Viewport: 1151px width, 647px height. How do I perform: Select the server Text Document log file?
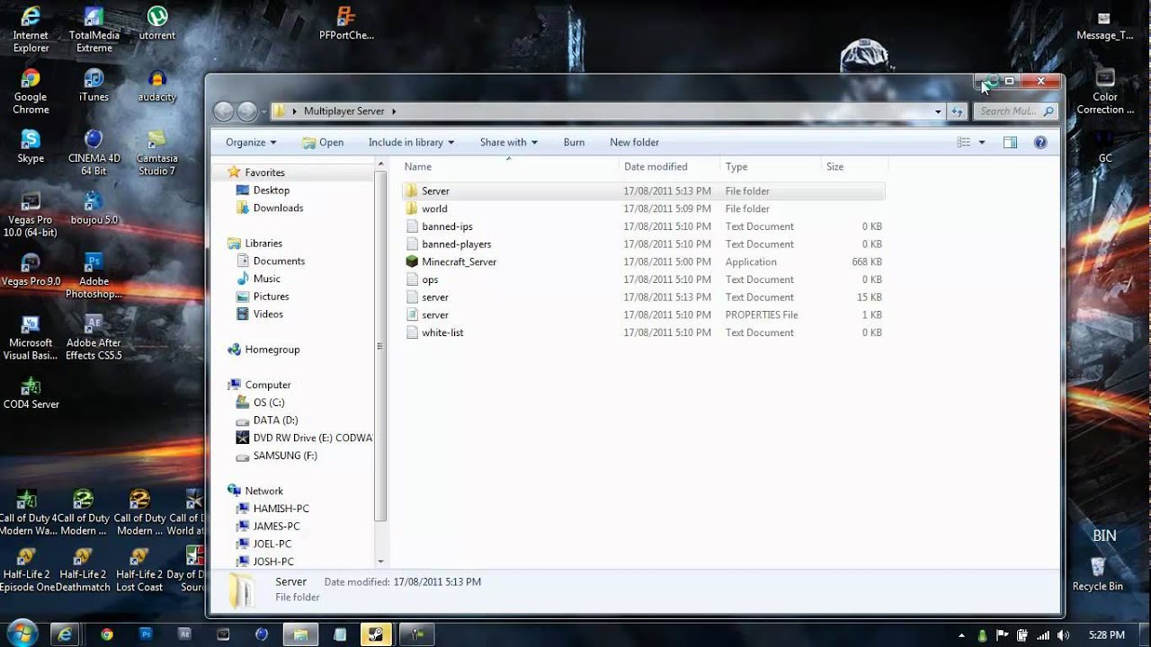pyautogui.click(x=643, y=297)
